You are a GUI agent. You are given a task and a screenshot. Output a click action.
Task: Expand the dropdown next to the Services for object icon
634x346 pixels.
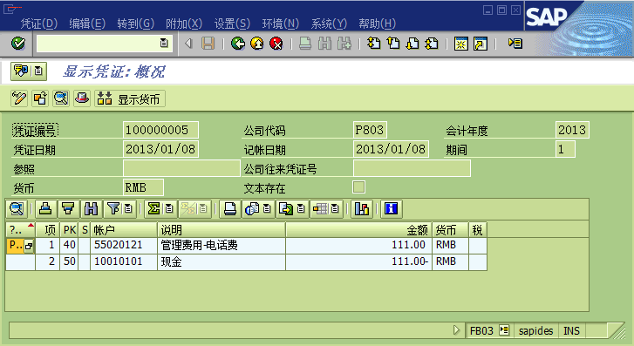point(38,71)
